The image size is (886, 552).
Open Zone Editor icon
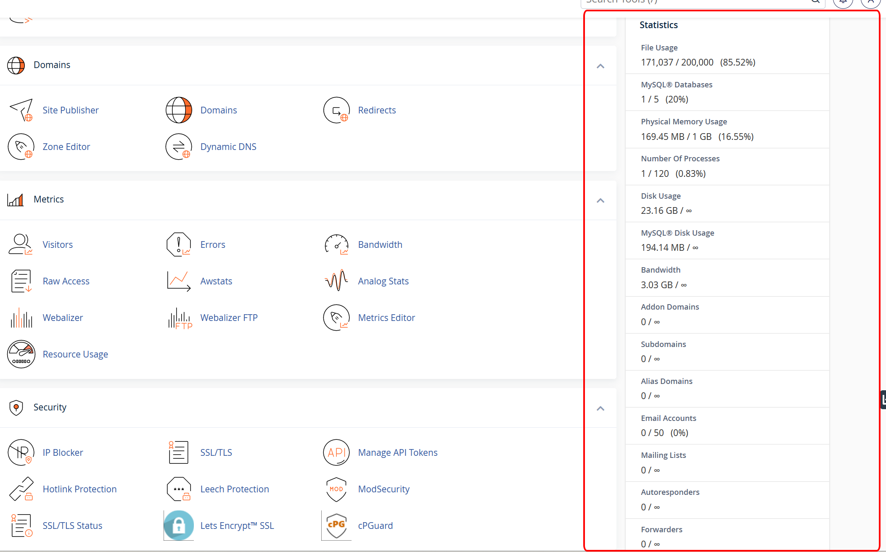point(21,147)
